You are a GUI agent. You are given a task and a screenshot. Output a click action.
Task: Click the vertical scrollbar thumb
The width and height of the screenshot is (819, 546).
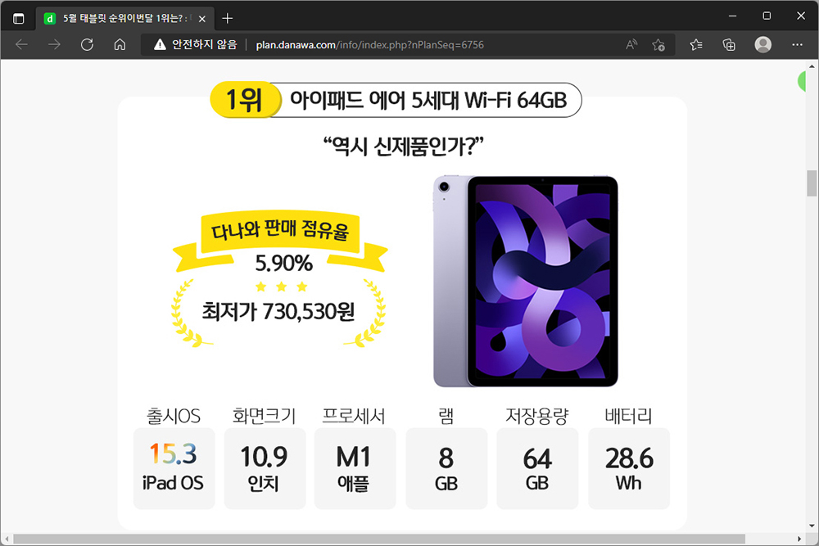(812, 183)
